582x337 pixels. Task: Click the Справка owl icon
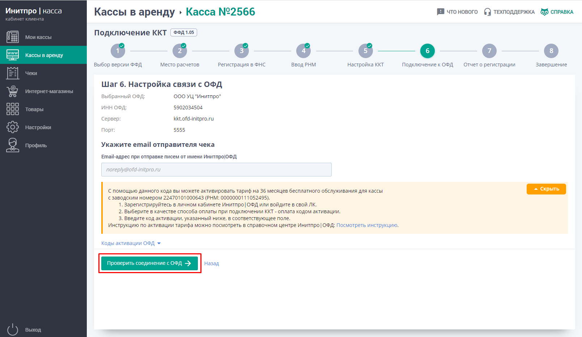coord(544,12)
